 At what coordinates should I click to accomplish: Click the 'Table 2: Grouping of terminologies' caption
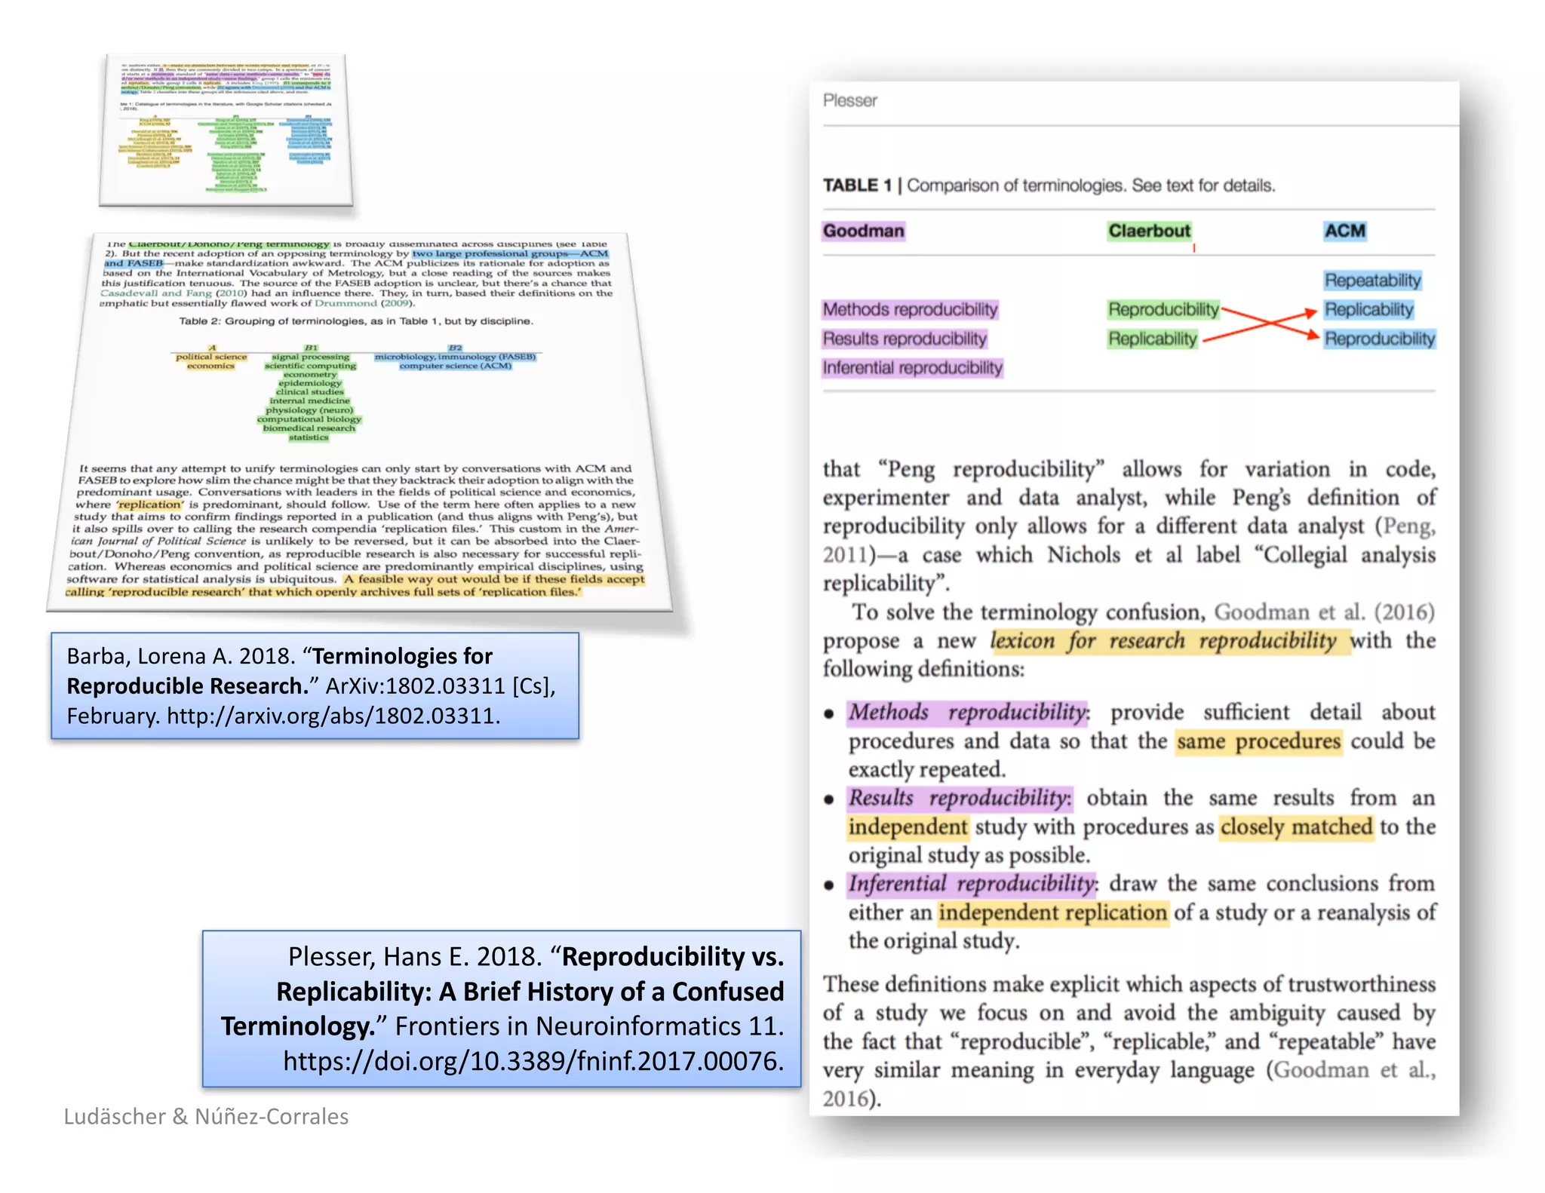(x=356, y=321)
